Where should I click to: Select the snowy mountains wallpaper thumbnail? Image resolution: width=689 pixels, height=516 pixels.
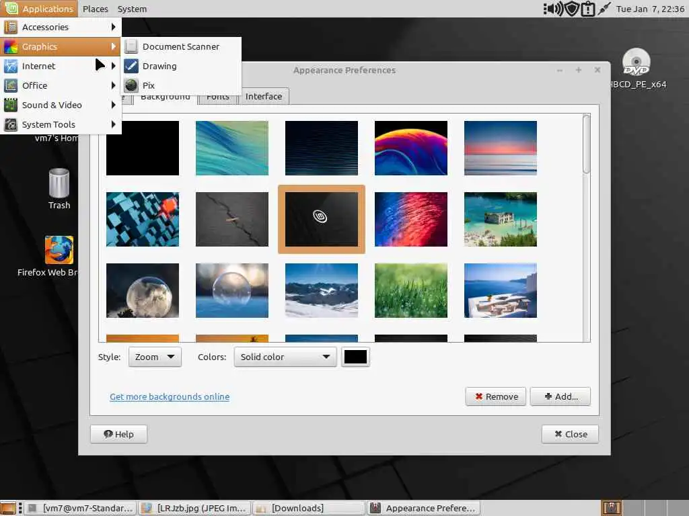(322, 290)
